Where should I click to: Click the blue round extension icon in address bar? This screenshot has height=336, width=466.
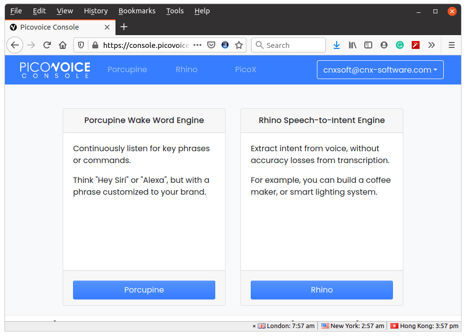click(225, 45)
